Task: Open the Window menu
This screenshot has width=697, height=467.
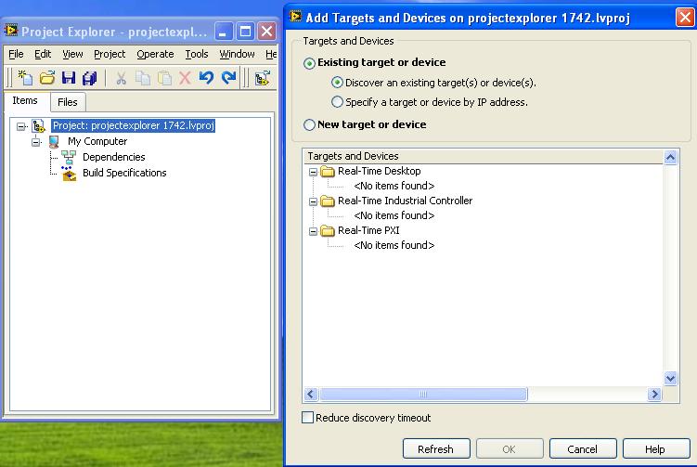Action: point(237,54)
